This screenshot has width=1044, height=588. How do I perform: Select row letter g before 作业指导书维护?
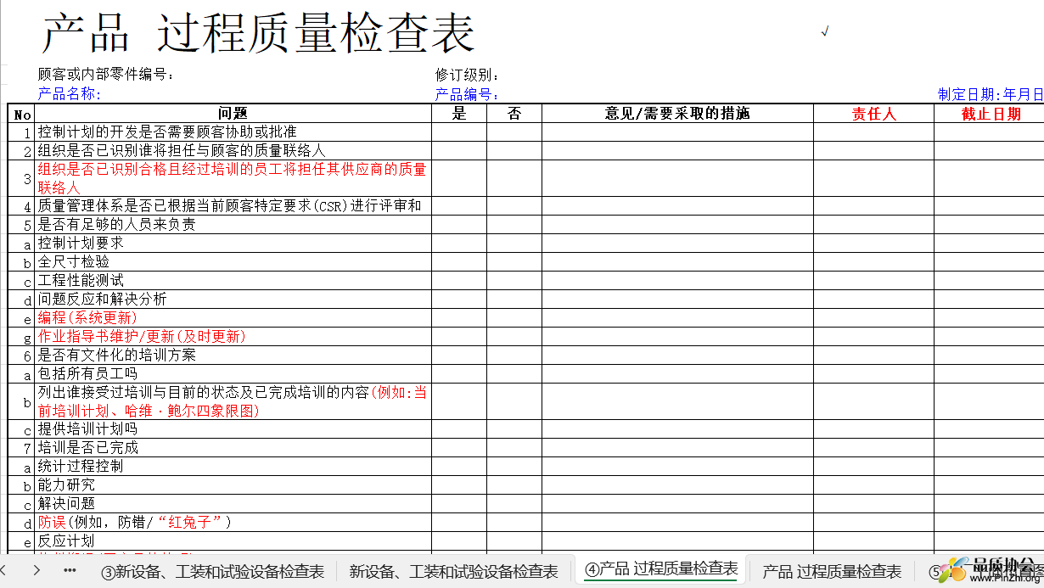[22, 337]
